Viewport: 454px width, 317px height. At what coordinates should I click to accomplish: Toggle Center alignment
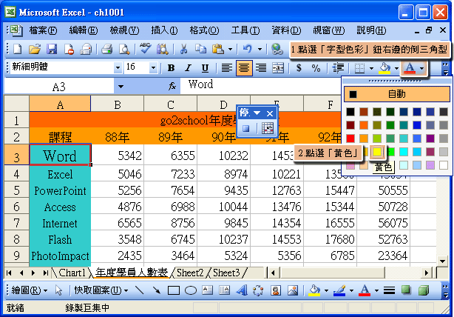244,68
